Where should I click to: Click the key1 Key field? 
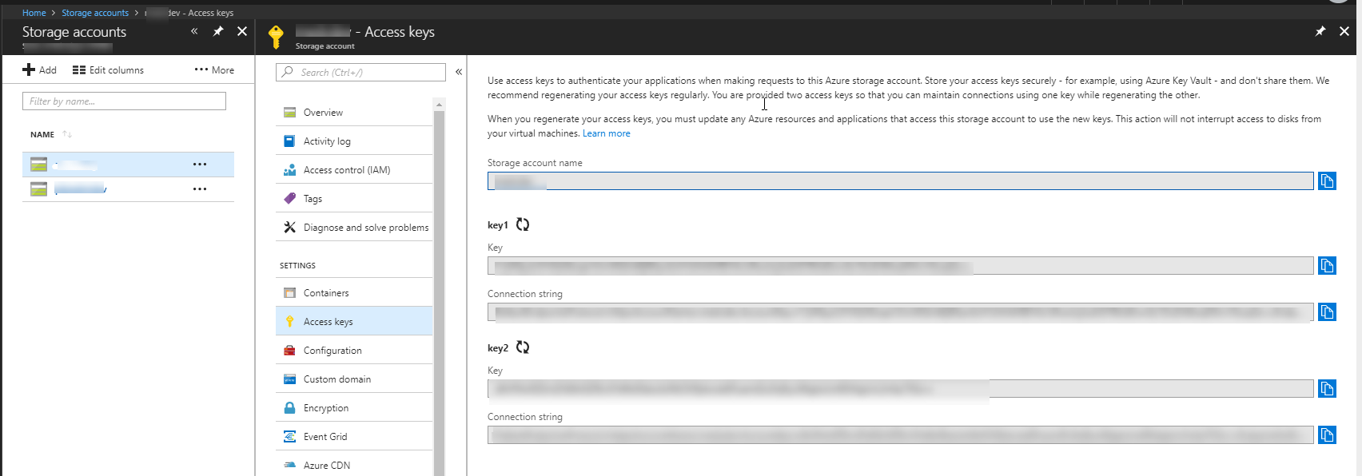coord(900,265)
